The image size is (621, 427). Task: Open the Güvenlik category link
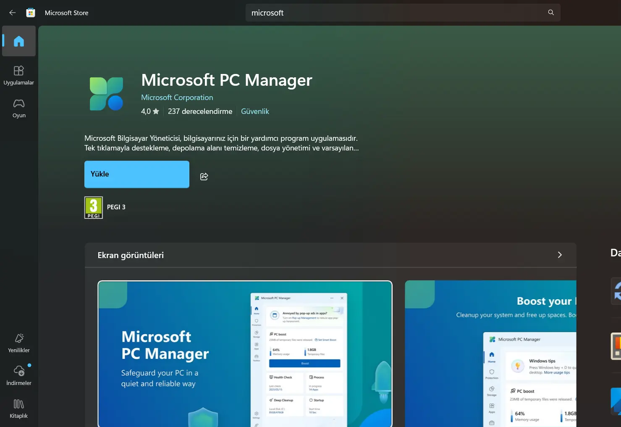(x=255, y=111)
